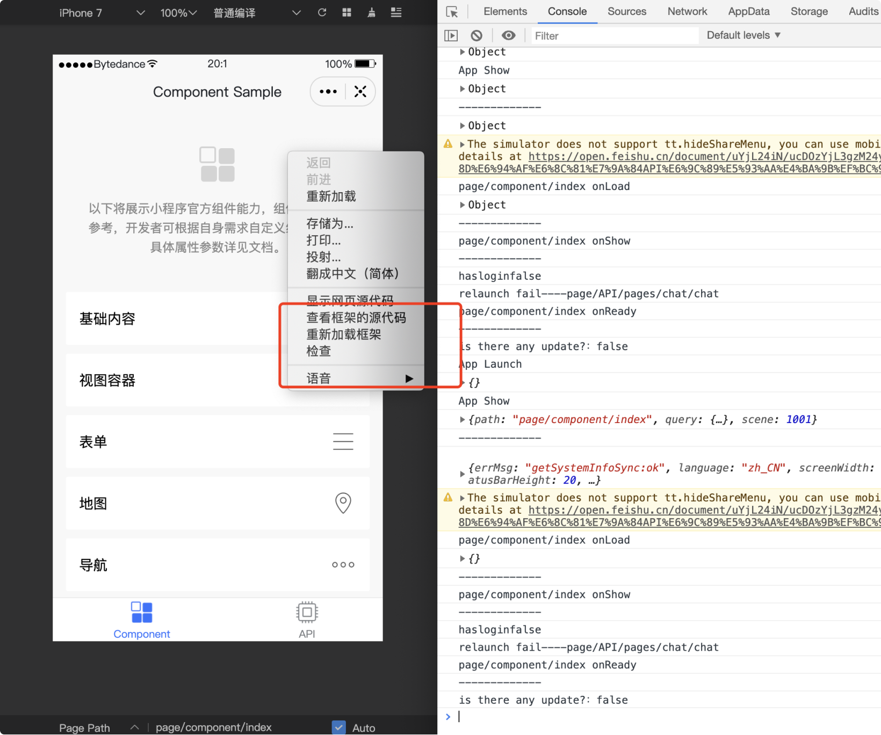The width and height of the screenshot is (881, 735).
Task: Toggle the eye live expression icon
Action: [508, 35]
